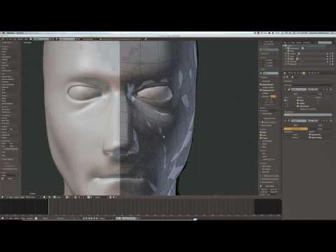Click the timeline End frame field
Viewport: 336px width, 252px height.
click(60, 218)
